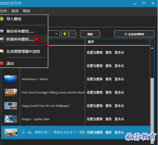Open the 语言 menu
This screenshot has width=158, height=145.
[x=15, y=11]
